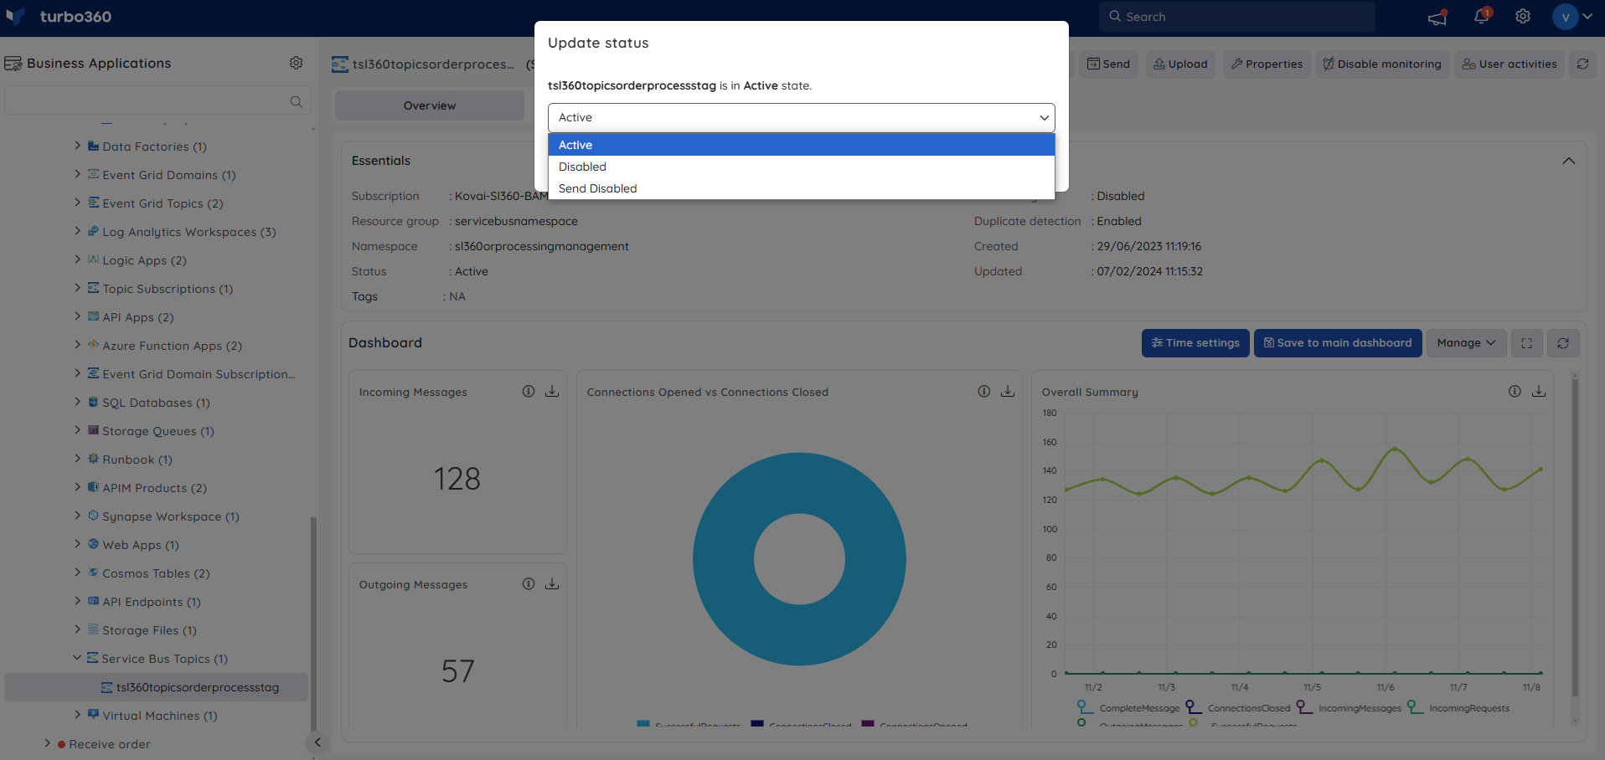Image resolution: width=1605 pixels, height=760 pixels.
Task: Download the Incoming Messages widget data
Action: (x=552, y=391)
